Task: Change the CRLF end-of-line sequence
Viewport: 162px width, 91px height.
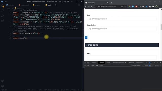Action: click(x=45, y=90)
